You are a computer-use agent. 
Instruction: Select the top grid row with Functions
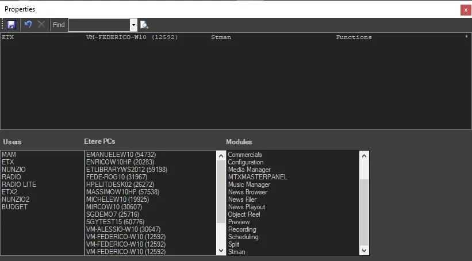click(230, 37)
